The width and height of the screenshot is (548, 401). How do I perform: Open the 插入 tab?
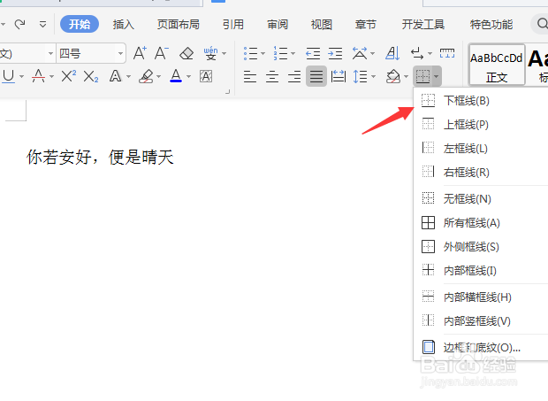point(124,25)
